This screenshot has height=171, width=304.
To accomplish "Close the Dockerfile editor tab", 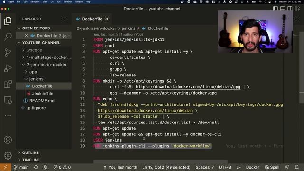I will pyautogui.click(x=107, y=19).
